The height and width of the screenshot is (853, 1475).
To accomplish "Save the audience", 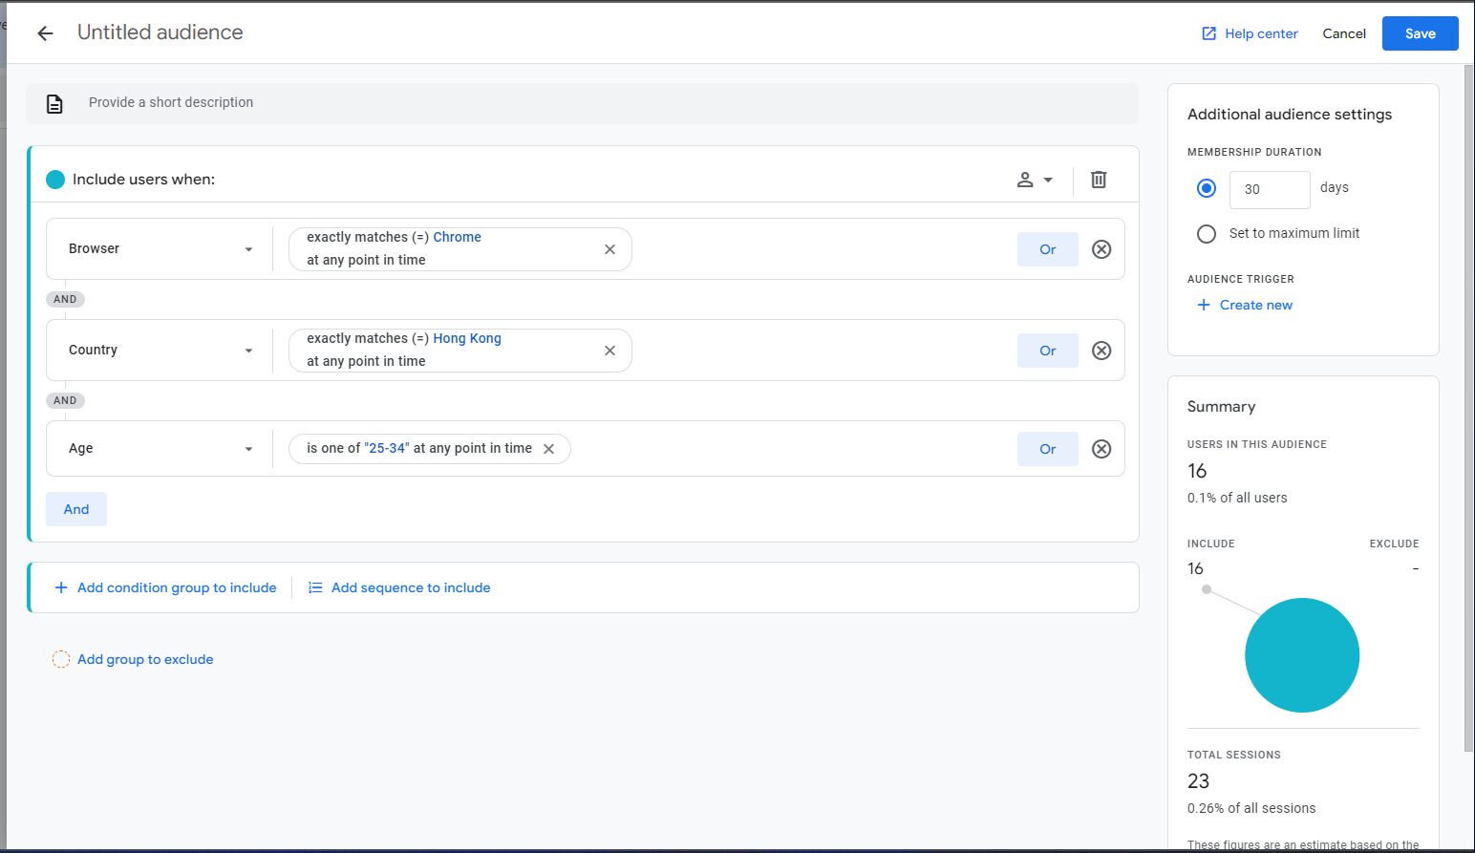I will 1420,33.
